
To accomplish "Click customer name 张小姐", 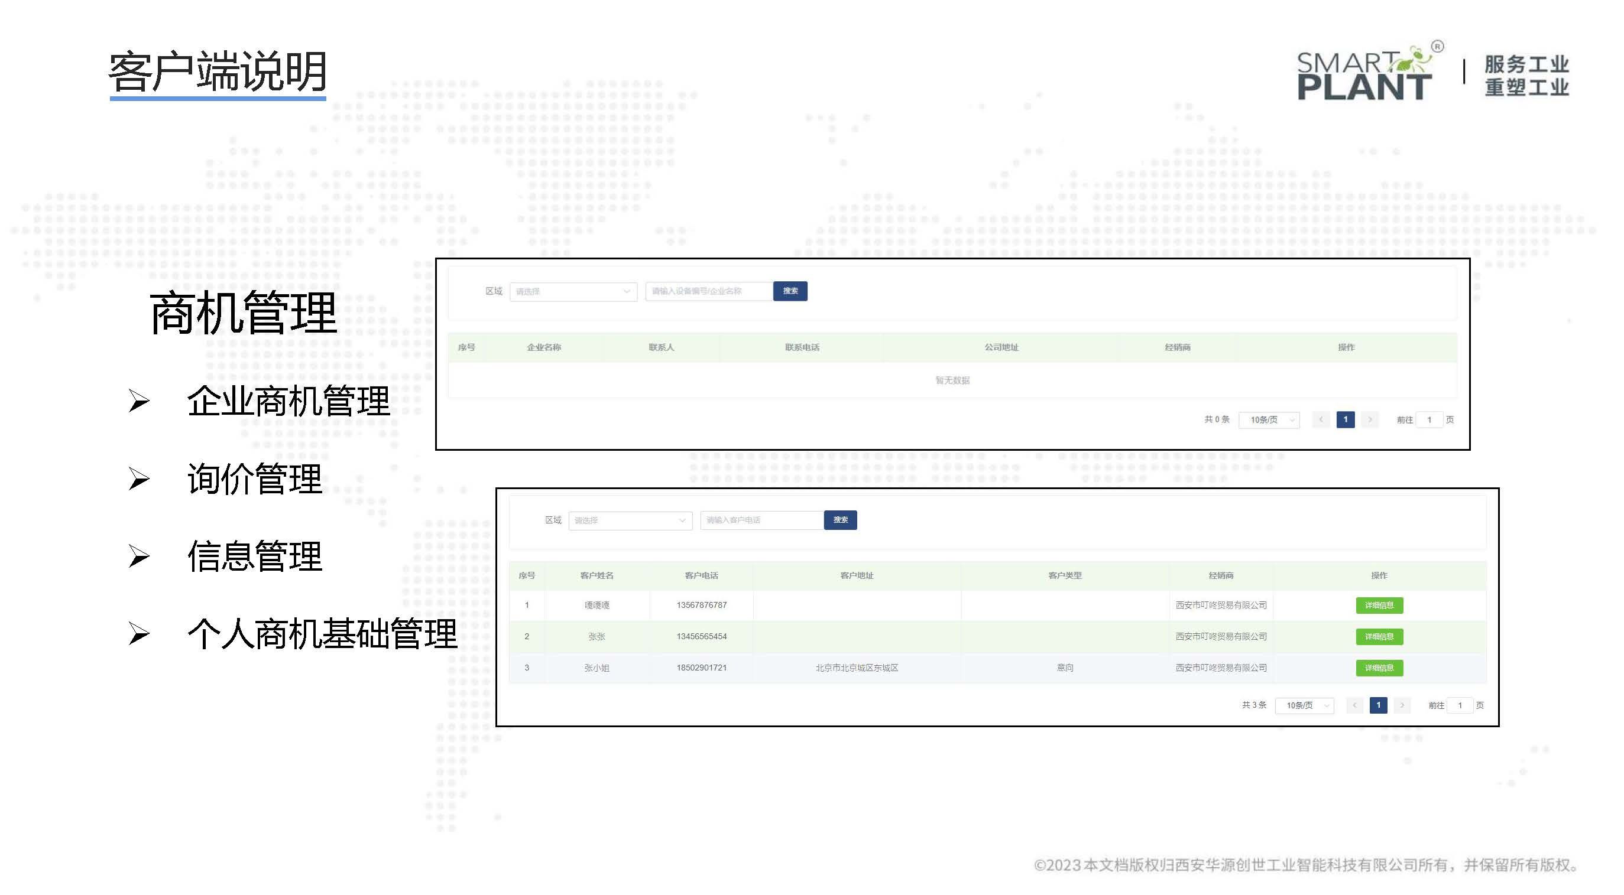I will [x=597, y=668].
